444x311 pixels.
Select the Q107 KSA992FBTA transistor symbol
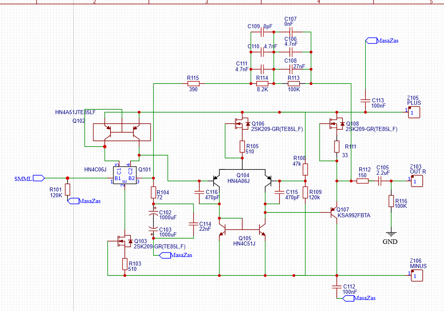pos(334,212)
